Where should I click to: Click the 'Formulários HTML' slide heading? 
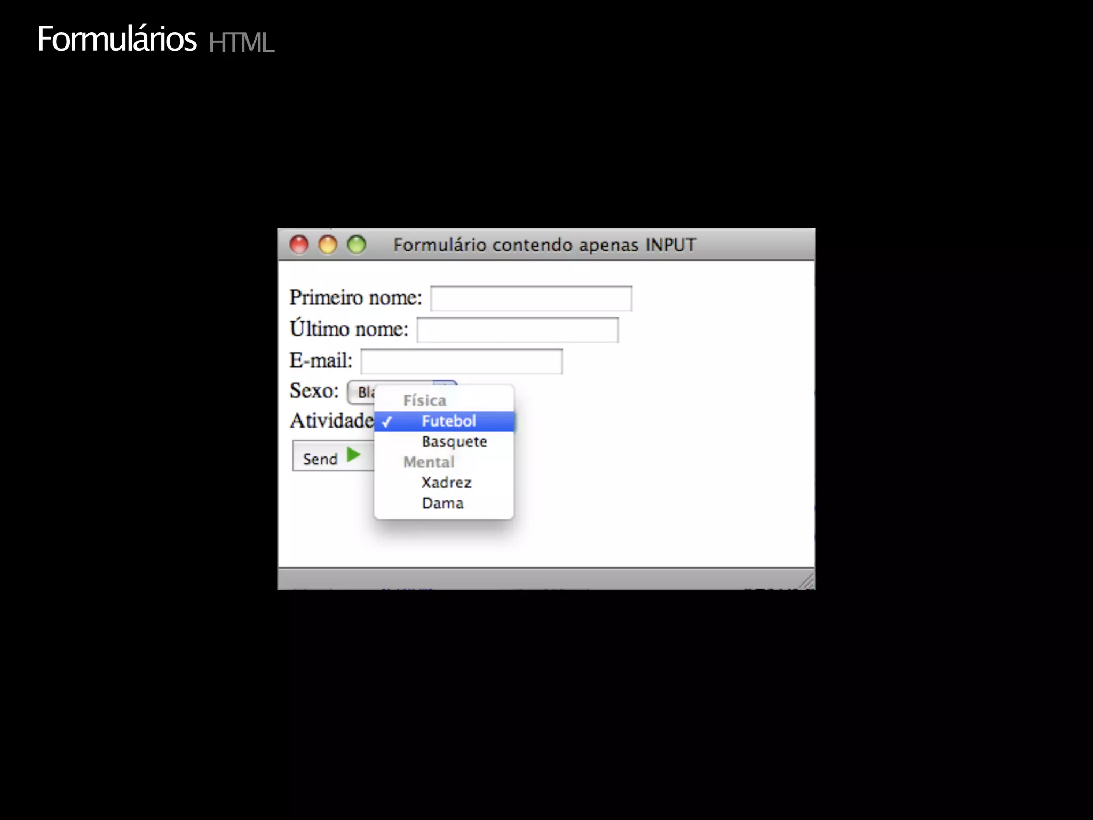click(x=155, y=40)
